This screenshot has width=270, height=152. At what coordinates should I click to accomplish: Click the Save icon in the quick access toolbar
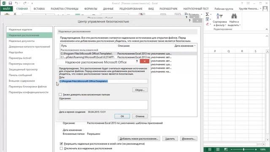point(10,3)
